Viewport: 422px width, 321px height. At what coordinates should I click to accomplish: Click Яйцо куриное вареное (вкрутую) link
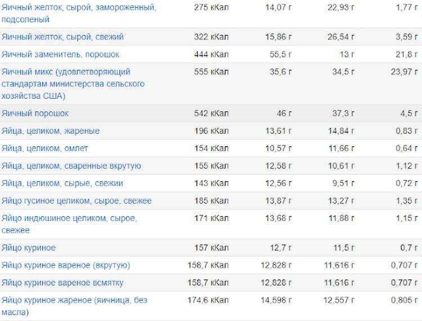66,265
